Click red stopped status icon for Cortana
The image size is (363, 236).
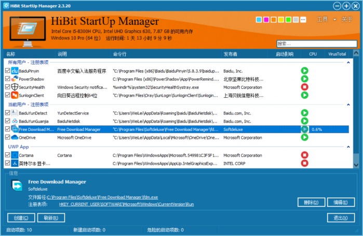(x=304, y=155)
